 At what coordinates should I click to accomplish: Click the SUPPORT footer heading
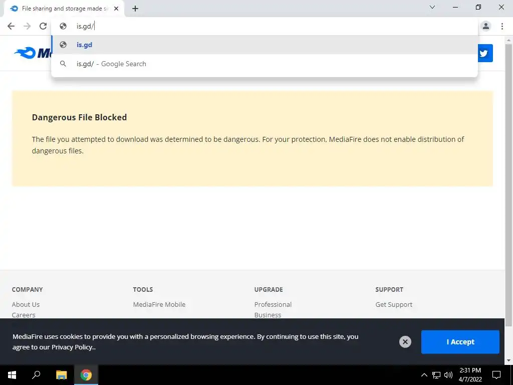point(389,289)
